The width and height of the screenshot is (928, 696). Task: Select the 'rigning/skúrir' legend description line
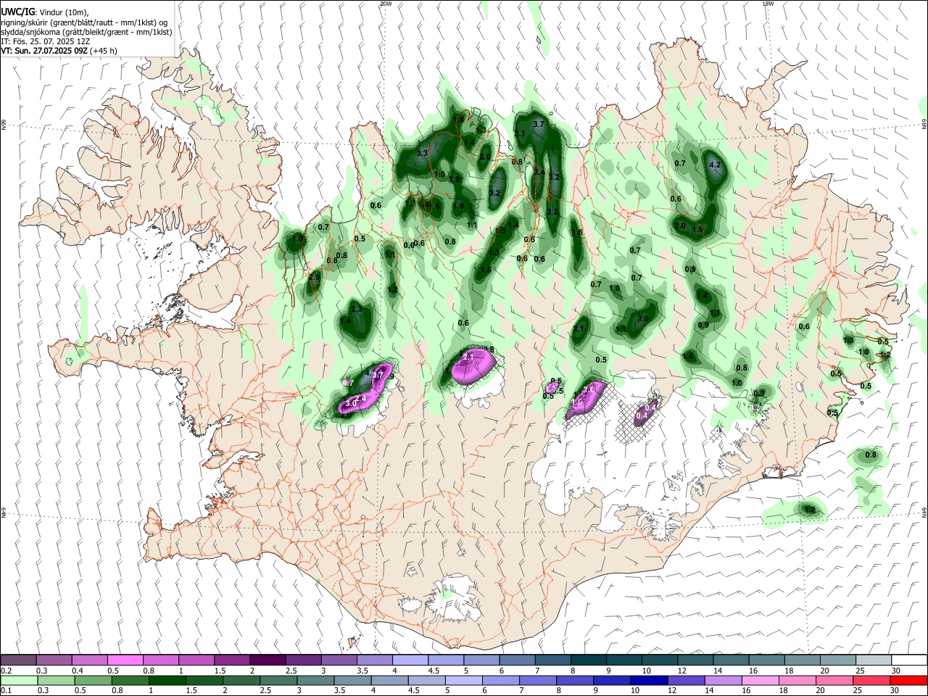point(83,22)
